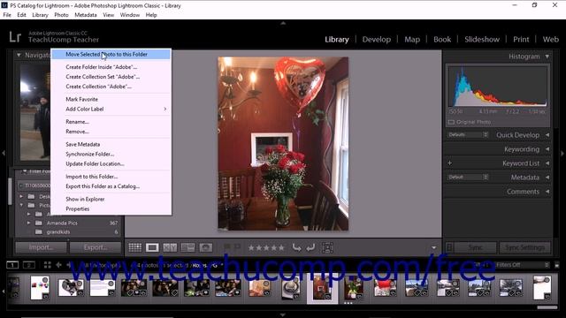Expand the Keyword List panel
Screen dimensions: 566x318
547,163
